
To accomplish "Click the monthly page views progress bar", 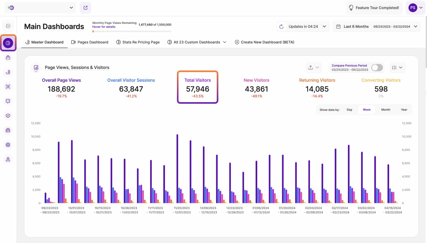I will pos(132,31).
